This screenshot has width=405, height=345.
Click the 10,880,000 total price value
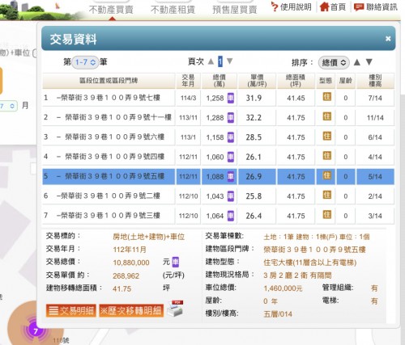pos(131,263)
